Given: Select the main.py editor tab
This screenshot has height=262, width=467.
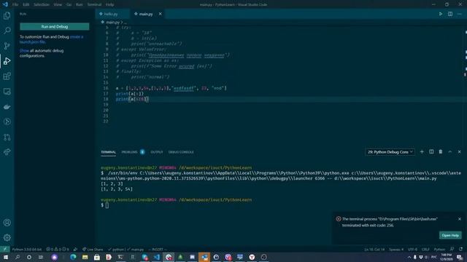Looking at the screenshot, I should 146,14.
